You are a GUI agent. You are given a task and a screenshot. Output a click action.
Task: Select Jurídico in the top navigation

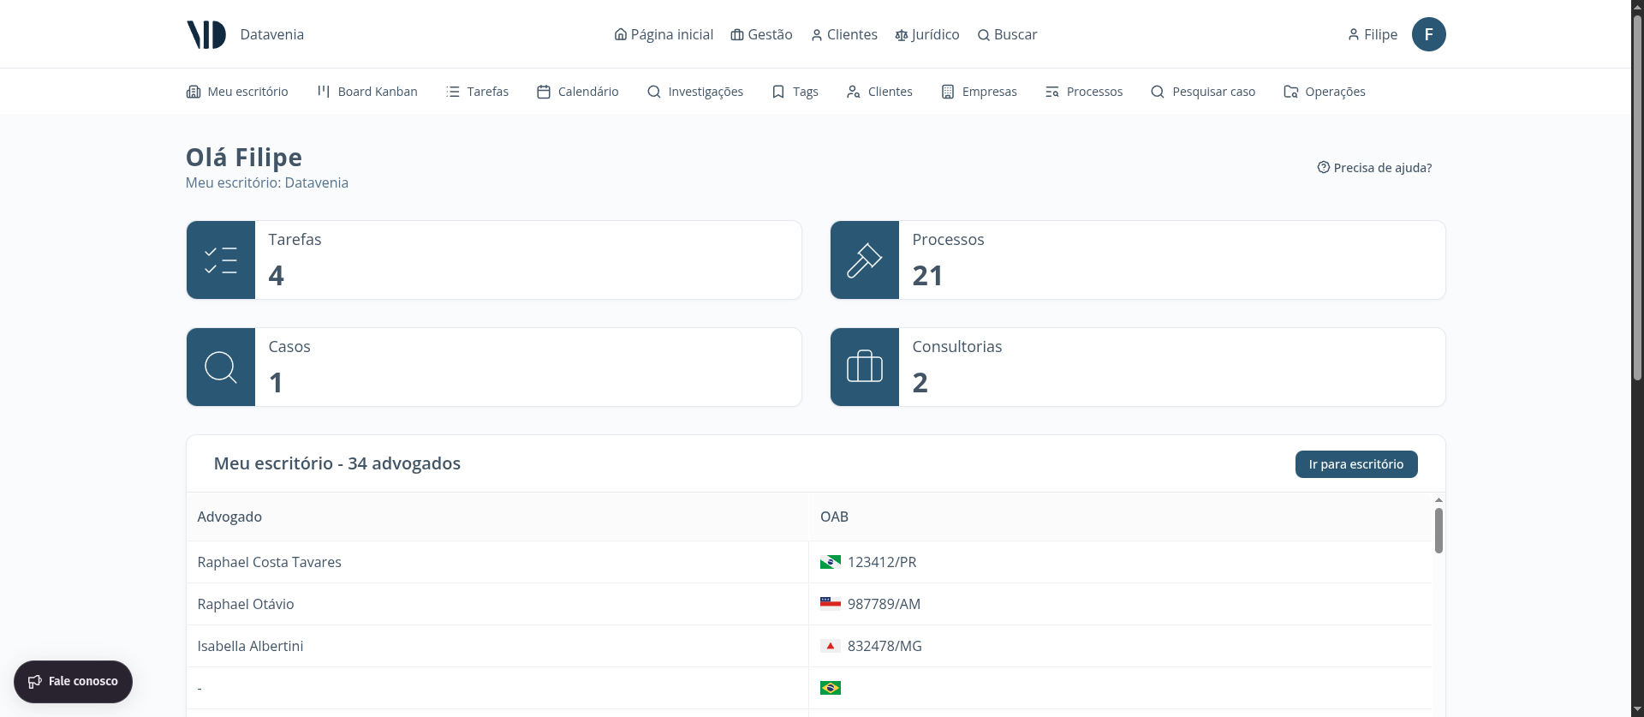926,34
